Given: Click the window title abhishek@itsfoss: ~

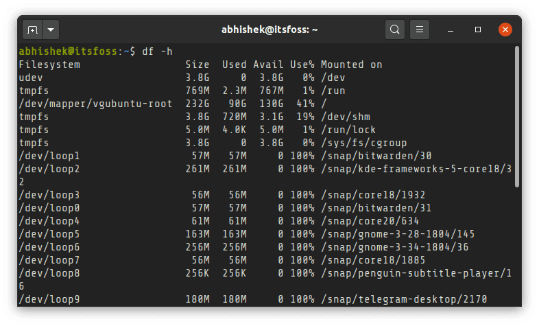Looking at the screenshot, I should tap(269, 30).
